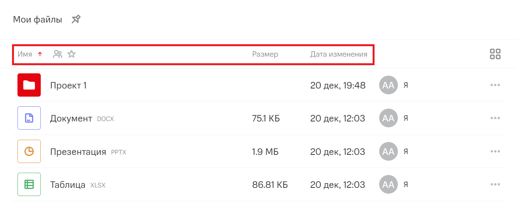Click the pin icon beside Мои файлы
The width and height of the screenshot is (517, 208).
76,19
